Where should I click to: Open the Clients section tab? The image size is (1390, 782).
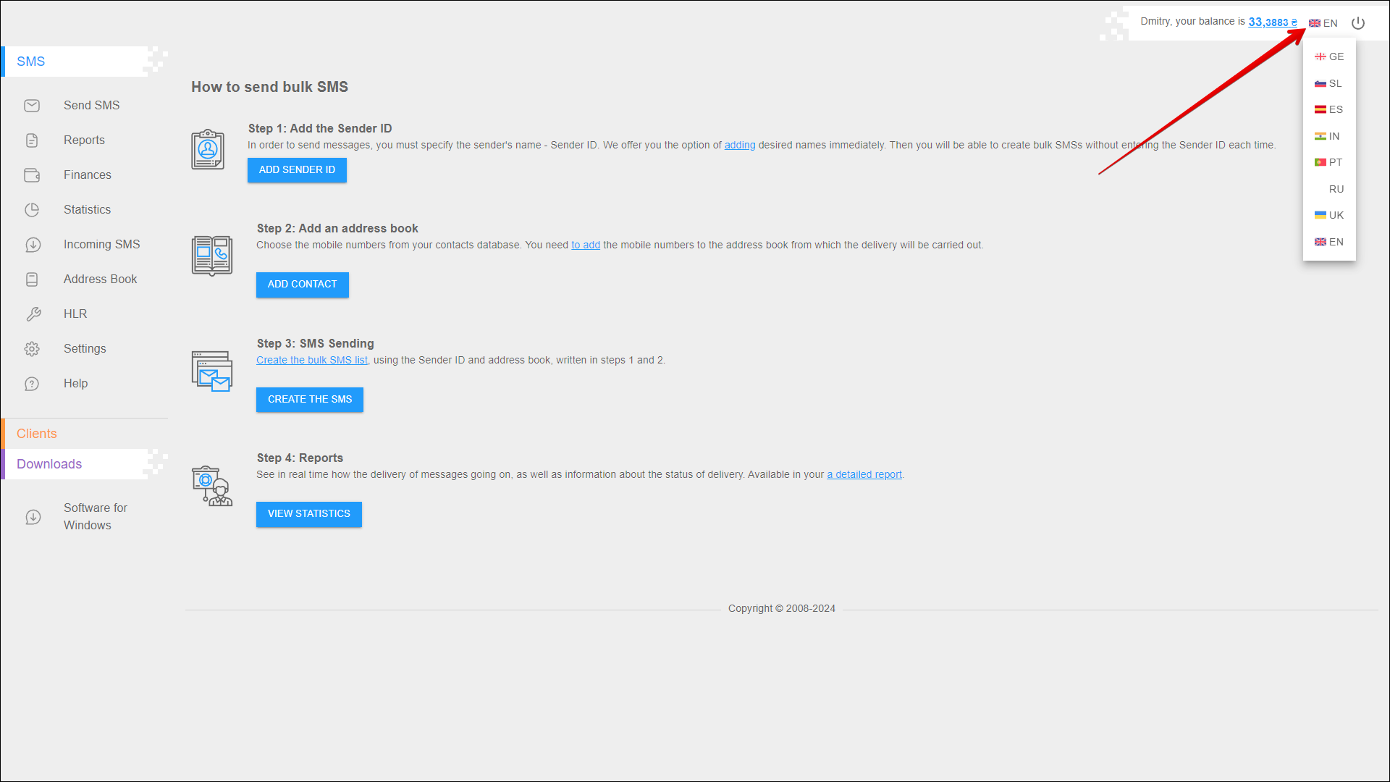pos(37,434)
